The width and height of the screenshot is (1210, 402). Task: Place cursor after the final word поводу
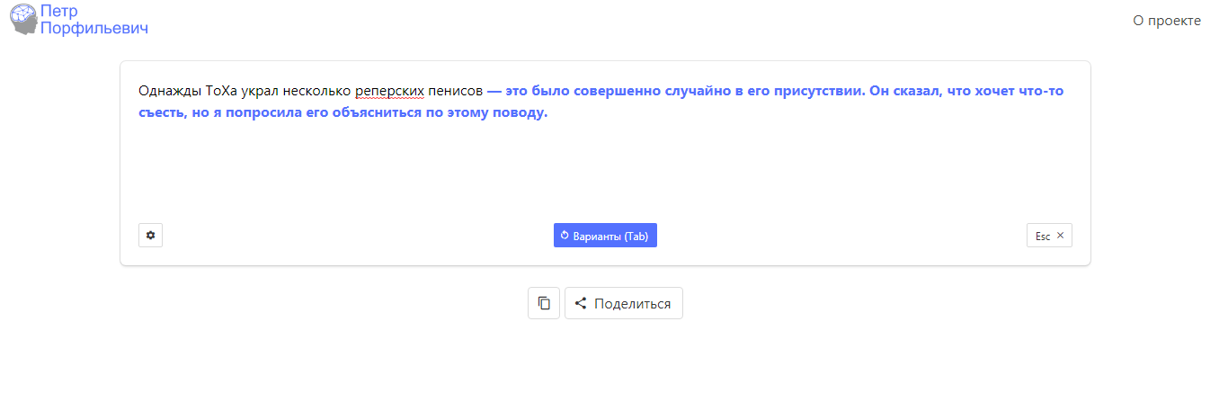point(547,114)
